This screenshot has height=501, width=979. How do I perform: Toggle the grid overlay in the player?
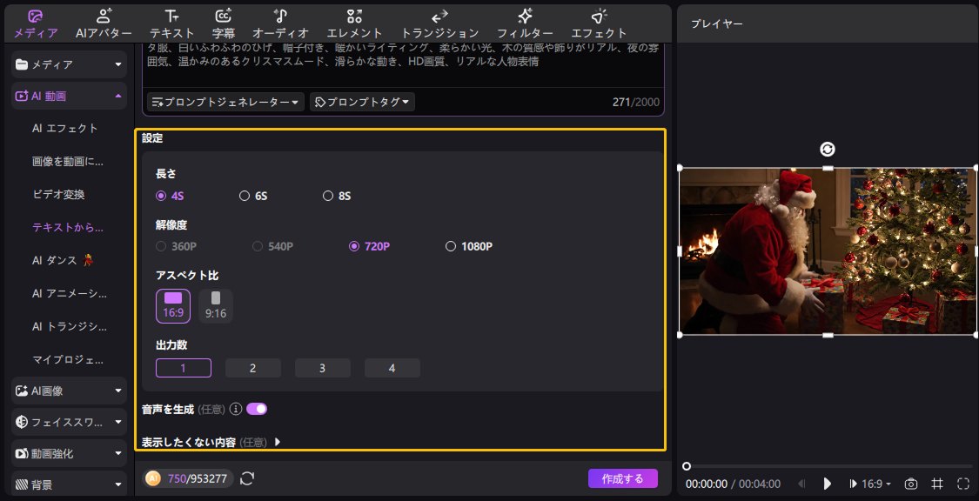tap(935, 484)
